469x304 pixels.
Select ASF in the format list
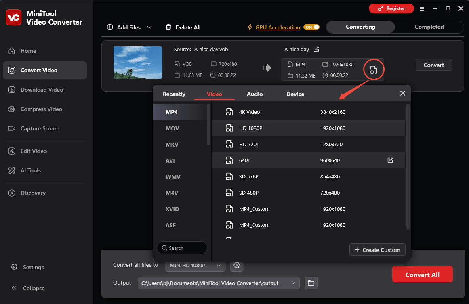tap(180, 225)
